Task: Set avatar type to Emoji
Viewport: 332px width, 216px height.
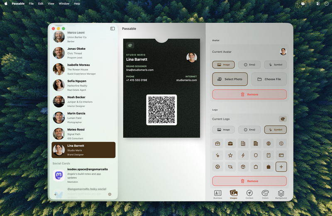Action: [x=249, y=65]
